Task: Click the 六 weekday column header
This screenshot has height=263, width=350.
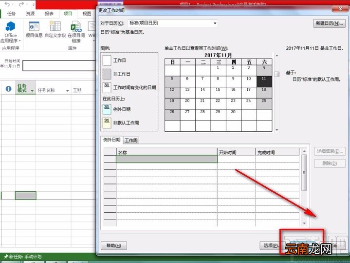Action: (264, 62)
